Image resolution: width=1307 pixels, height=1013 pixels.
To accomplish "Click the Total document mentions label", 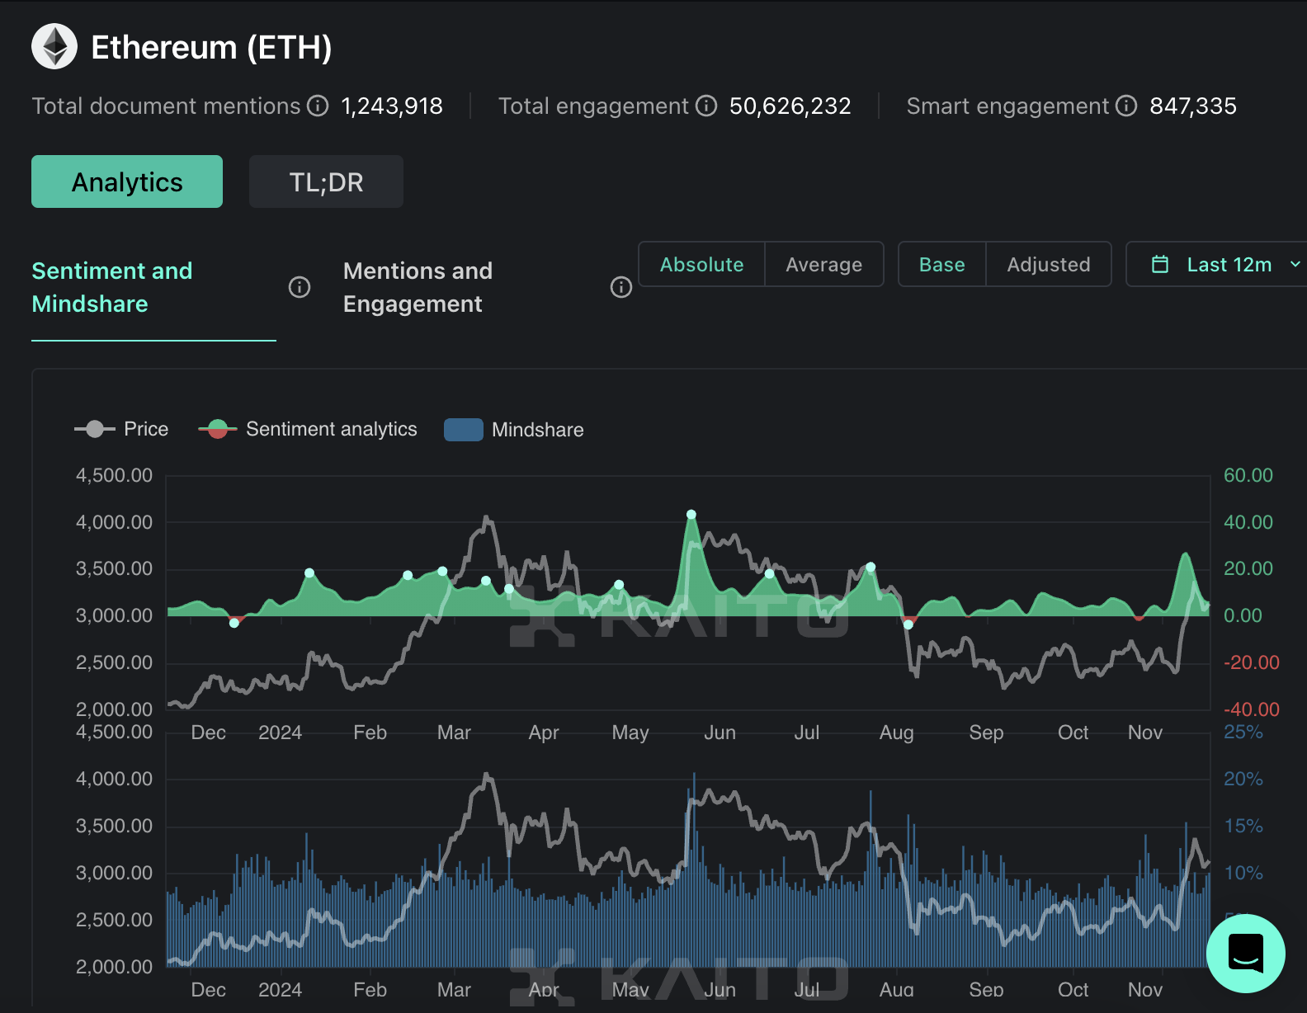I will (166, 106).
